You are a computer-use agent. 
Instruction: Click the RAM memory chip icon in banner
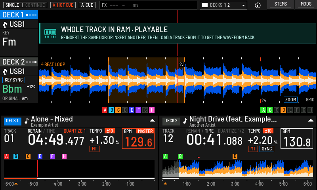click(50, 33)
